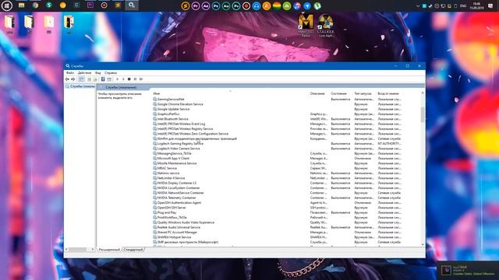499x280 pixels.
Task: Open the Вид menu
Action: coord(98,73)
